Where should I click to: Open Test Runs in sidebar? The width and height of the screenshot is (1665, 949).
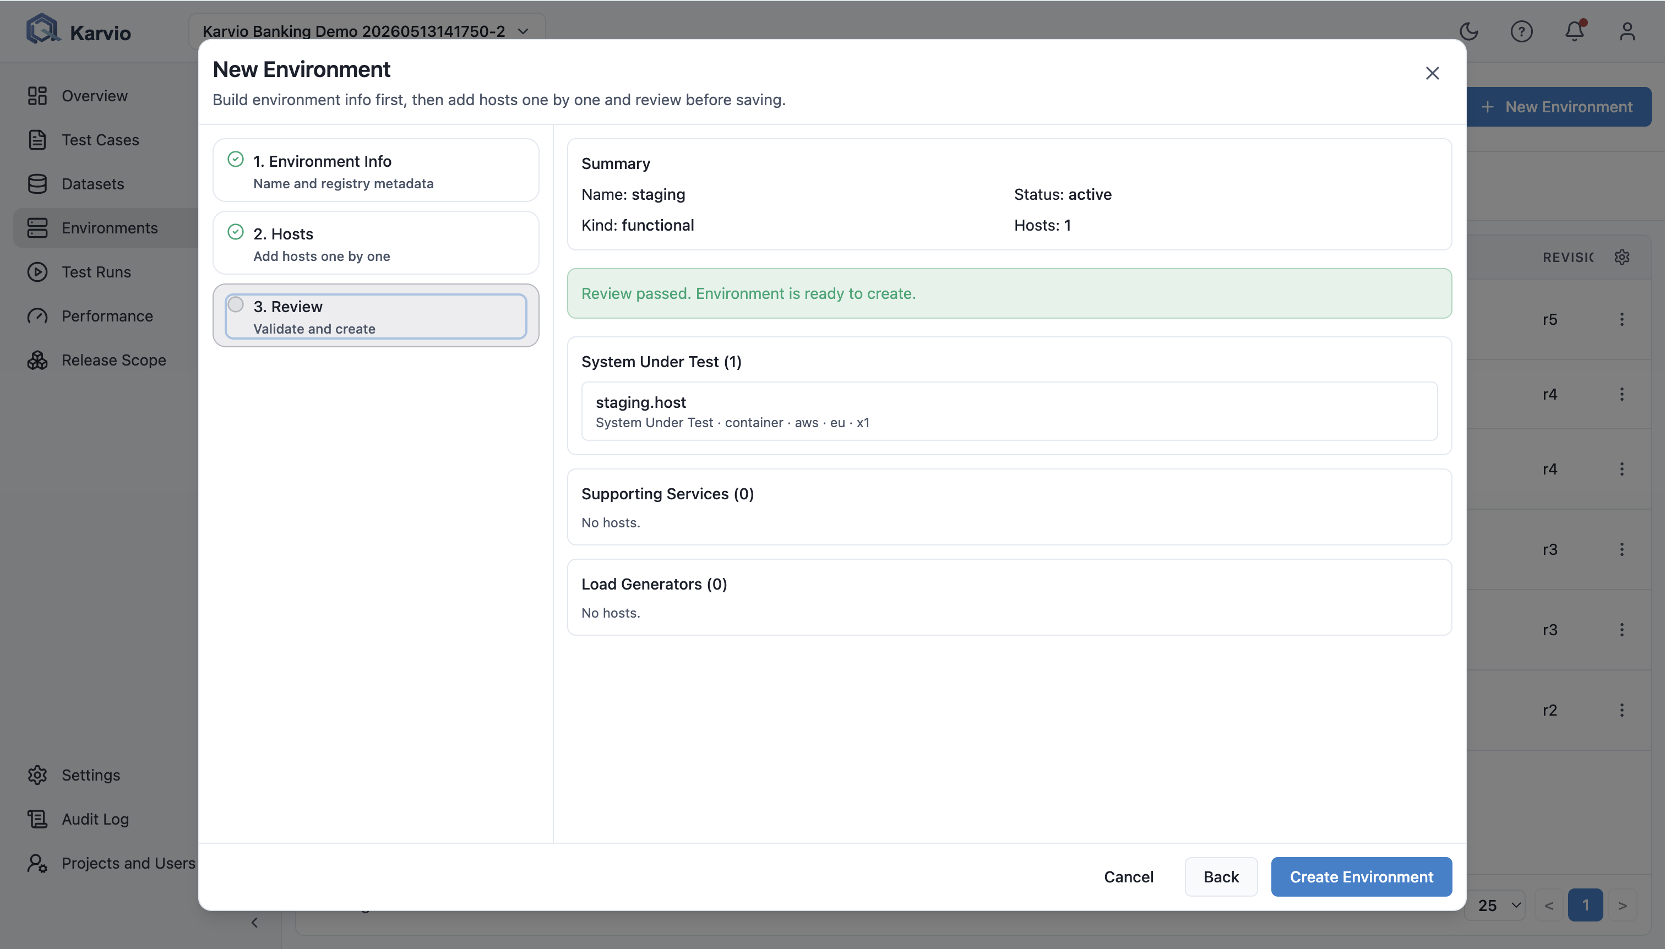(96, 272)
